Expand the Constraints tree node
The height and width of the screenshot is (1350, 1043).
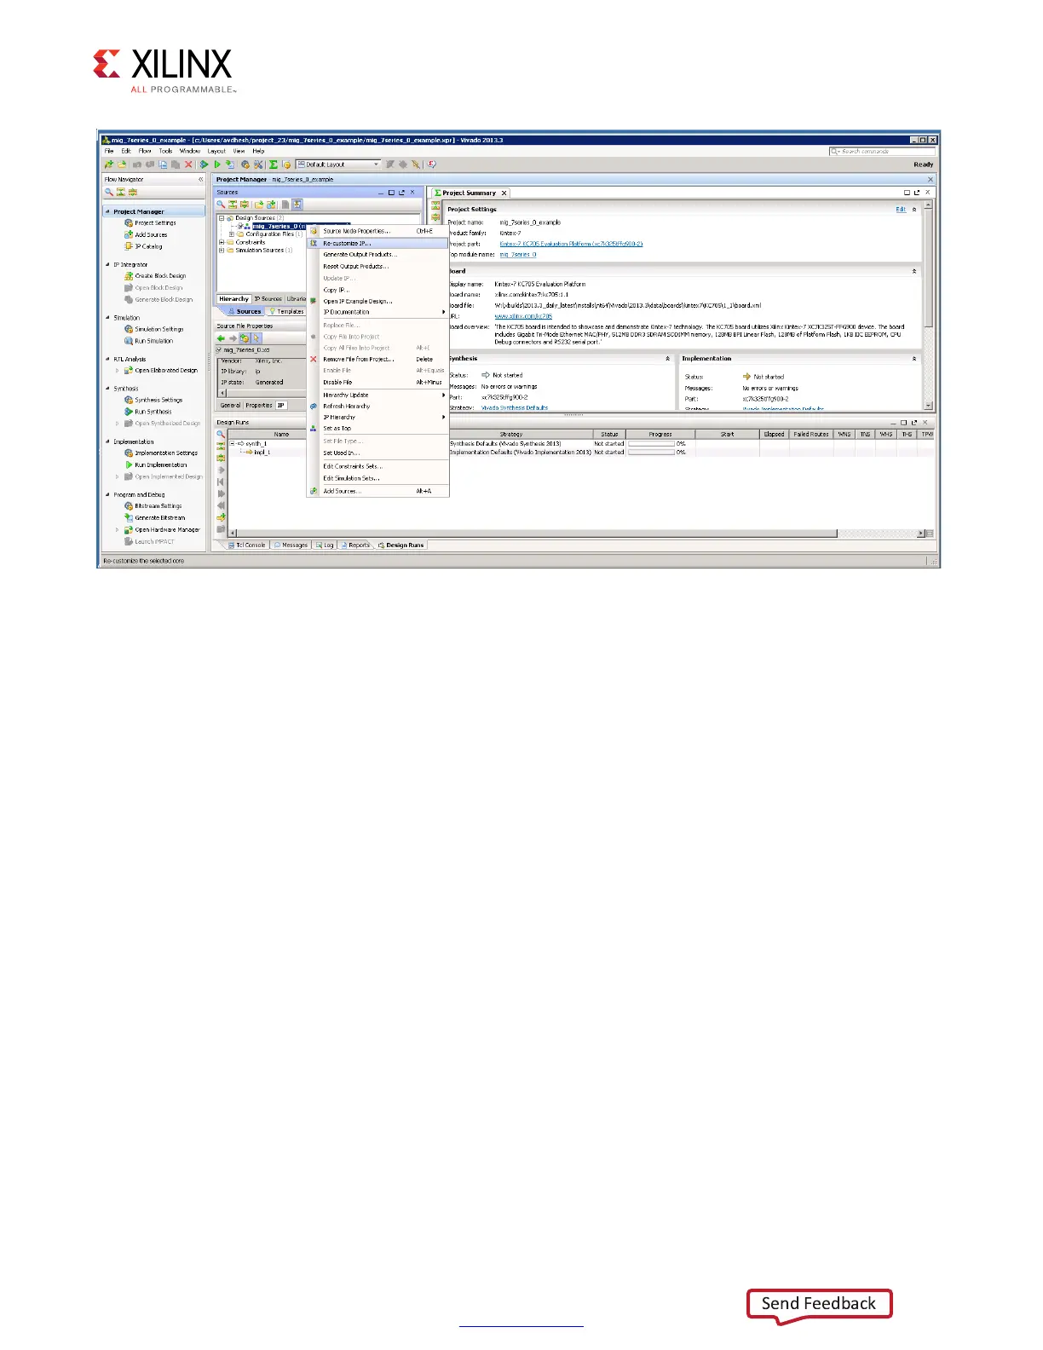tap(222, 242)
